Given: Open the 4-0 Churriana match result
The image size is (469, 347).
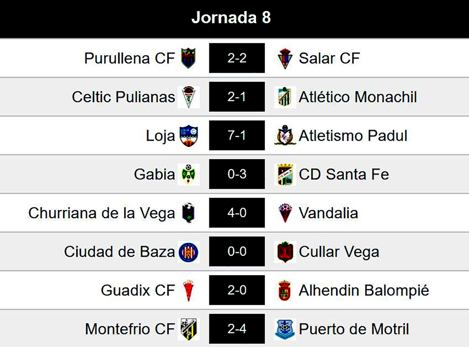Looking at the screenshot, I should point(237,213).
